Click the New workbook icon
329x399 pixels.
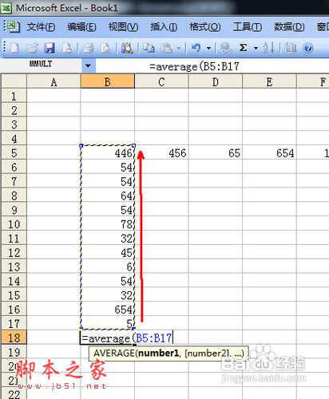point(15,48)
